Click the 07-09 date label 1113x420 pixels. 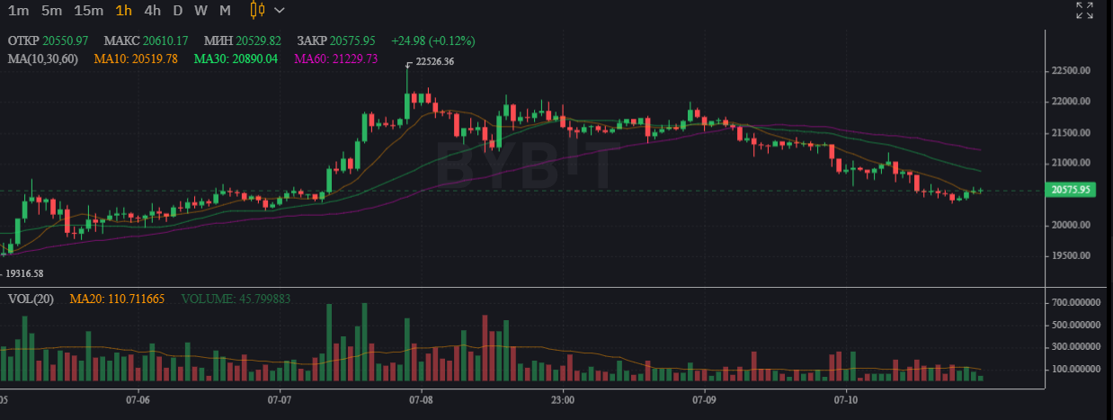[704, 398]
